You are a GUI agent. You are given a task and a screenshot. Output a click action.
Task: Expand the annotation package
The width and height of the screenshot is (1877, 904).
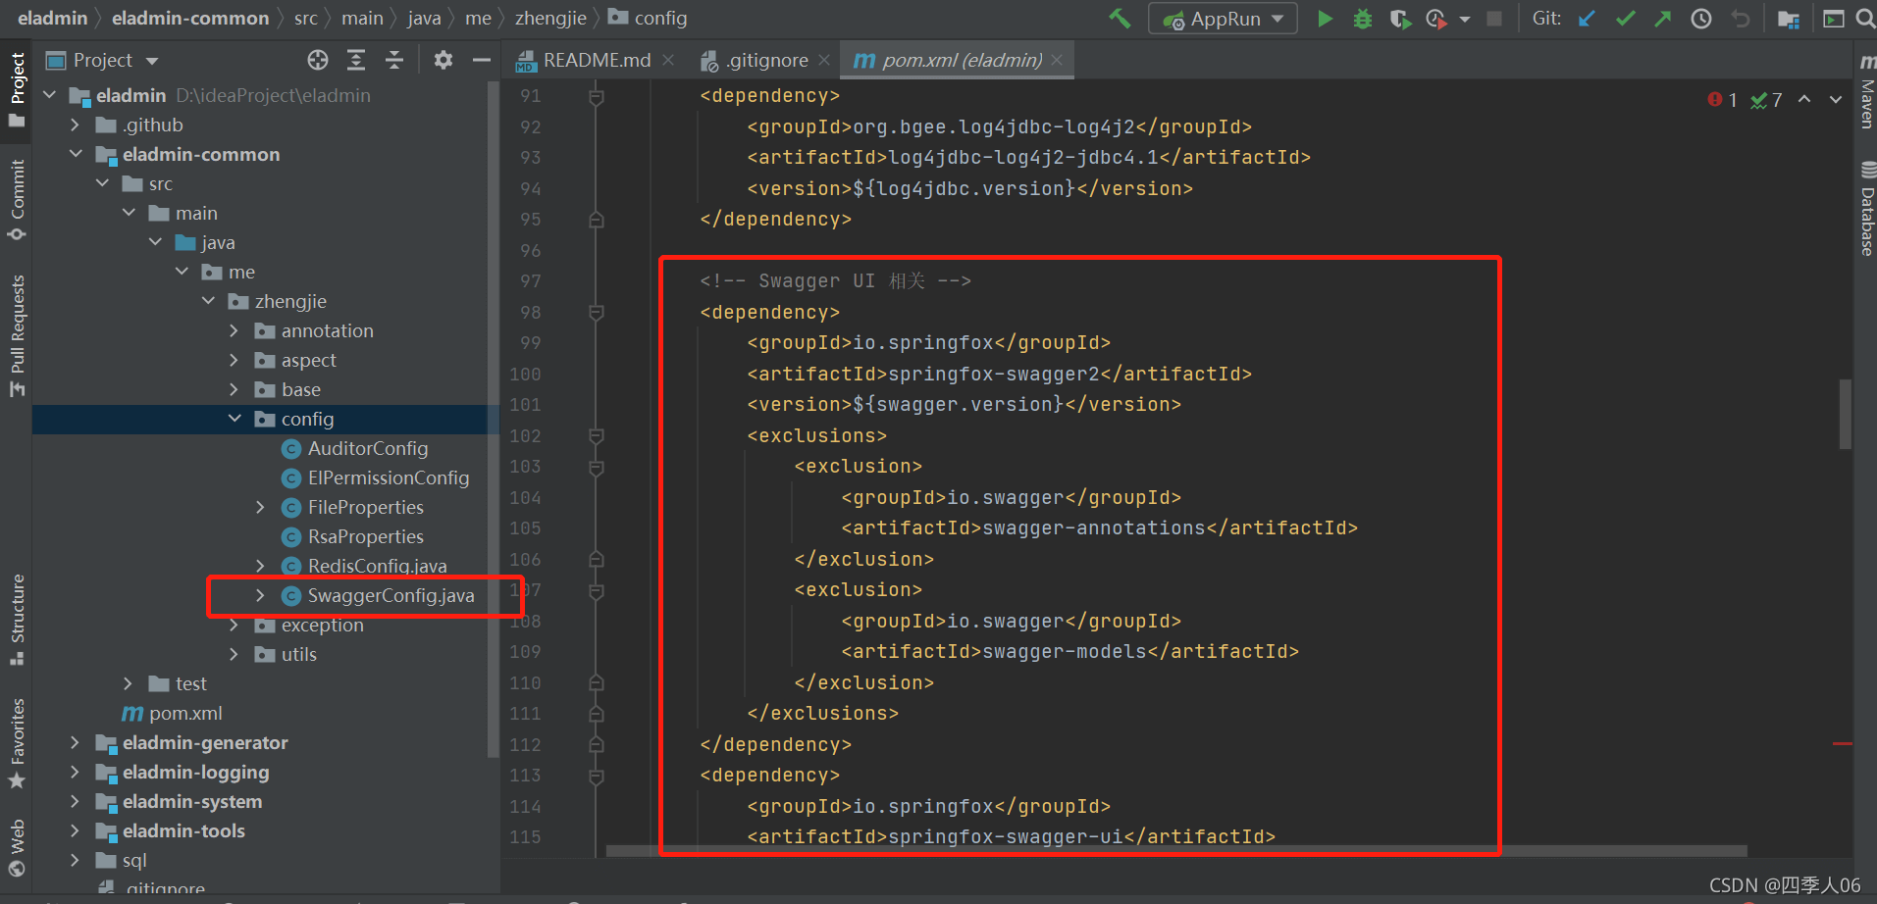click(x=235, y=330)
